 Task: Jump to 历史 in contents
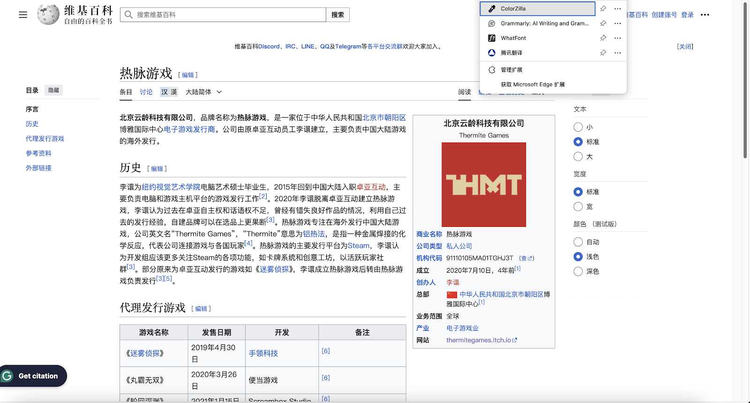coord(32,124)
